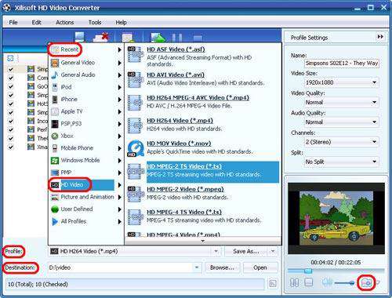Click the snapshot camera icon in preview panel
This screenshot has height=298, width=392.
(x=366, y=282)
